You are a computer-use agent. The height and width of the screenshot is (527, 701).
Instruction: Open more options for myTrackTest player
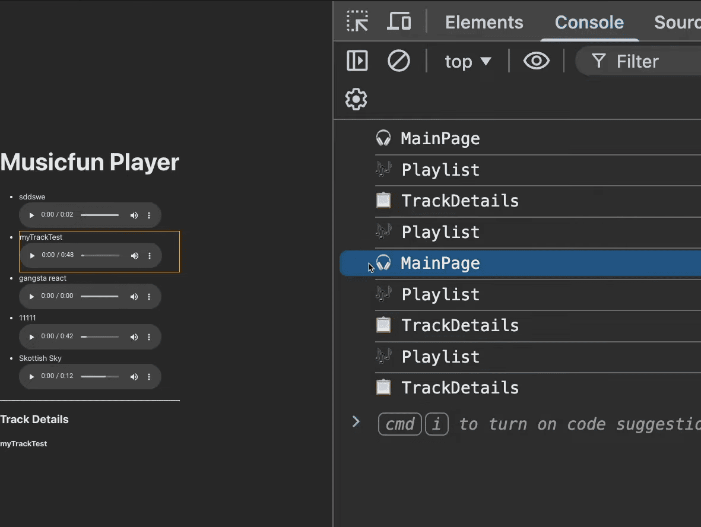click(150, 256)
